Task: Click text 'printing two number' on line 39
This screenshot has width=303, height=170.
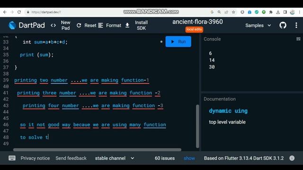Action: pos(41,80)
